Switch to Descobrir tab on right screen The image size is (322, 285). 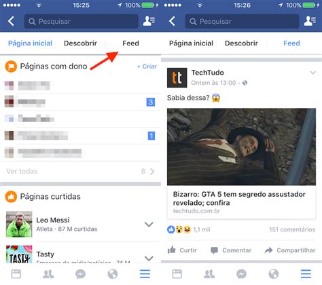coord(241,43)
